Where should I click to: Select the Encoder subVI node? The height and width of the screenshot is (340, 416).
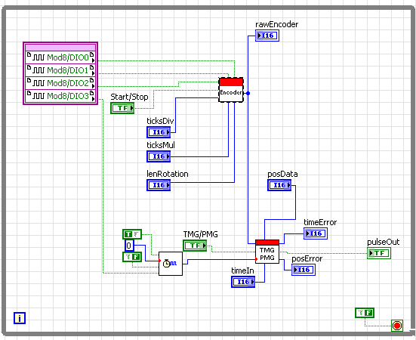click(x=231, y=90)
